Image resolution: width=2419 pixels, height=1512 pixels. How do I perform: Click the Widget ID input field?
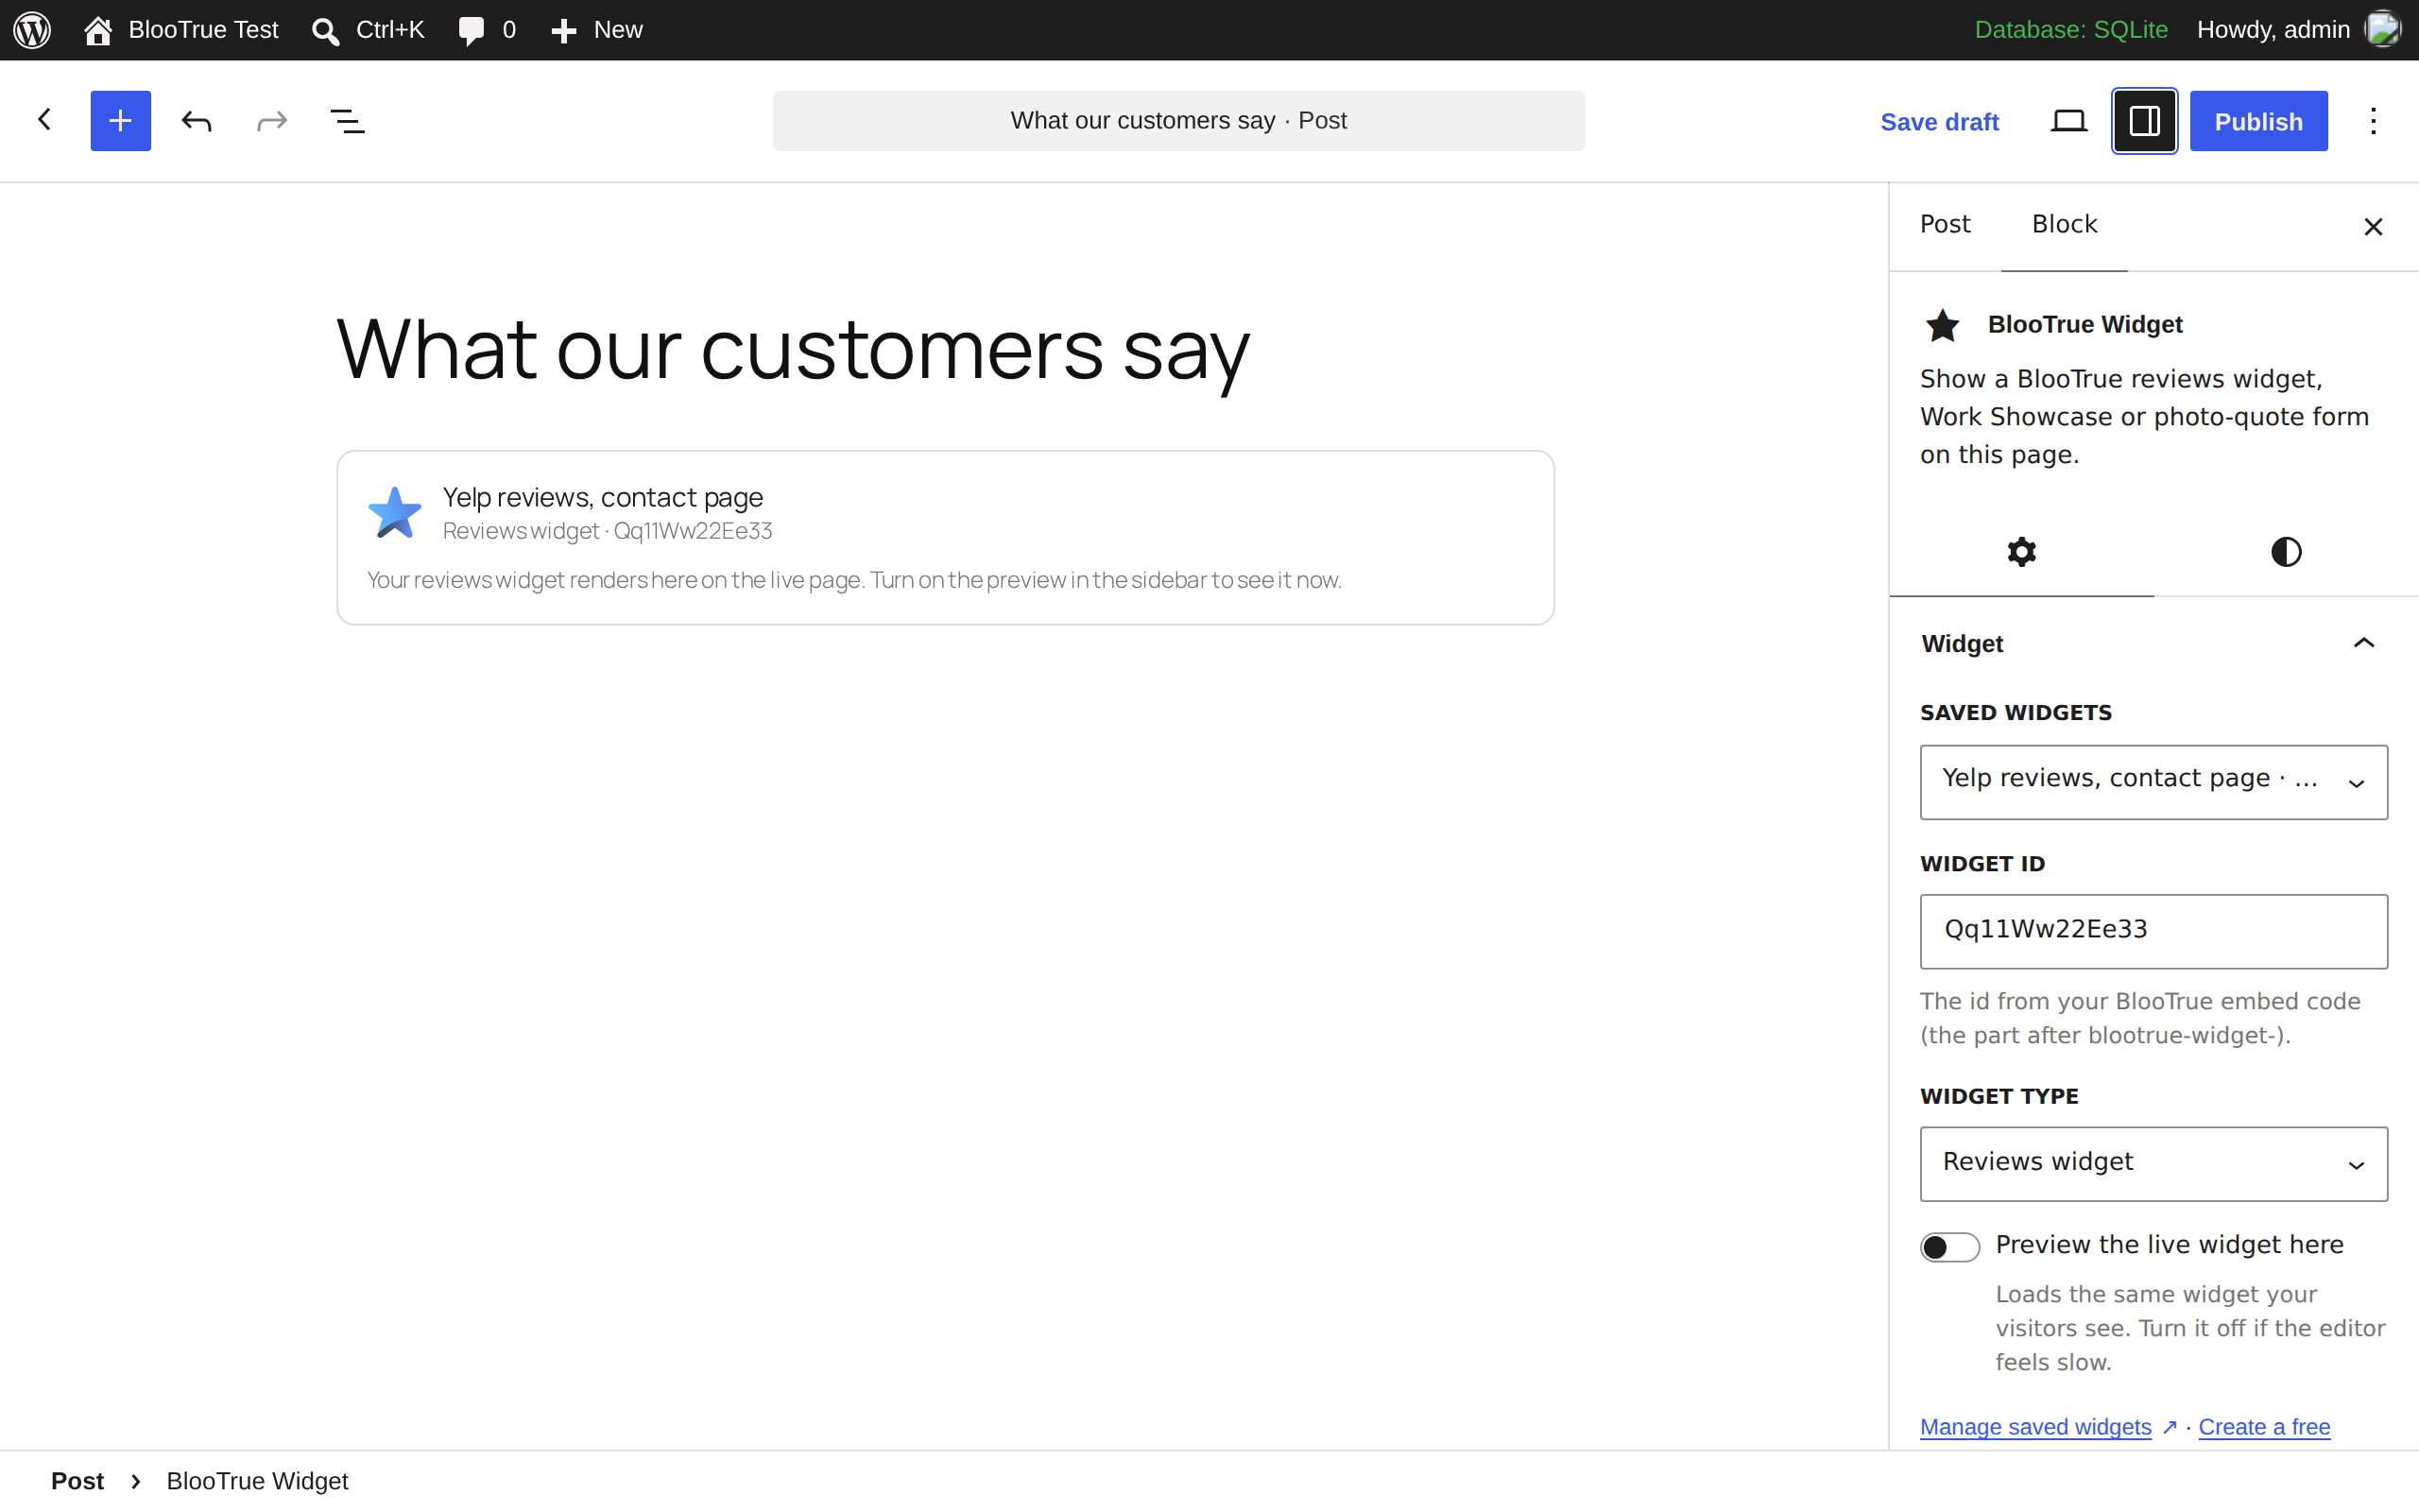point(2153,931)
